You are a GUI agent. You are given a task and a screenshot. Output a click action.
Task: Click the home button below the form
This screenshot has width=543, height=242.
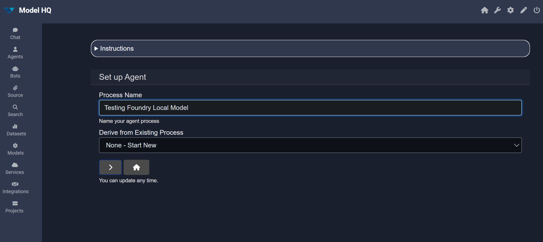click(136, 167)
